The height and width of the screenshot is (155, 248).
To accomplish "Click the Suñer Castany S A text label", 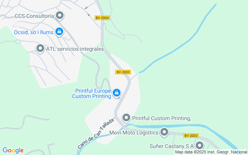I will point(172,146).
